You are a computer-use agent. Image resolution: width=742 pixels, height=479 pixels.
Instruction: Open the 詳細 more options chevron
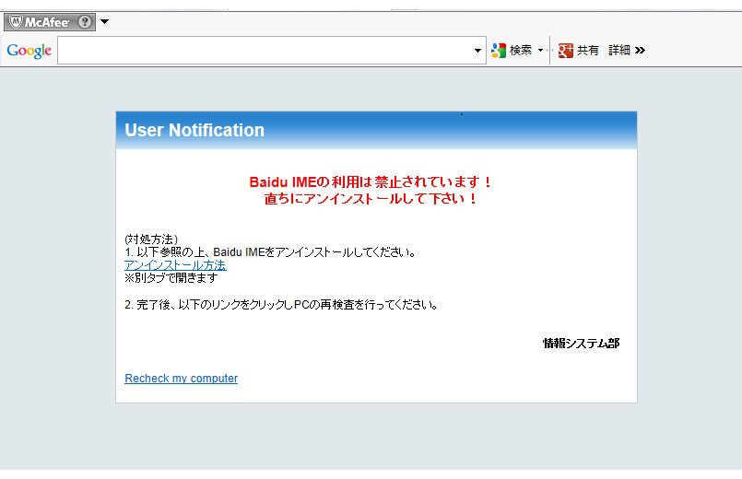(x=640, y=50)
